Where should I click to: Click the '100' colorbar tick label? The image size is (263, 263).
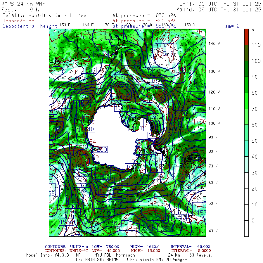[256, 61]
